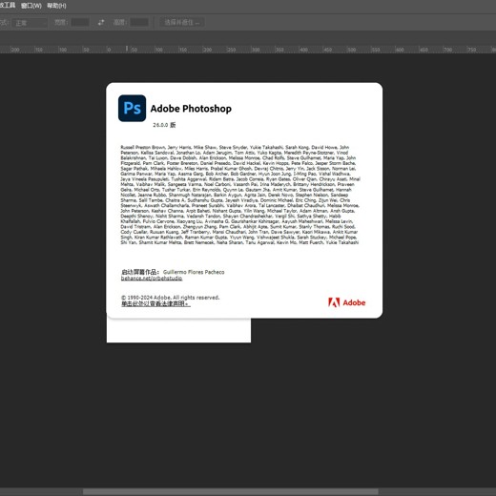Click the Adobe Photoshop title text
The width and height of the screenshot is (496, 496).
pyautogui.click(x=191, y=109)
